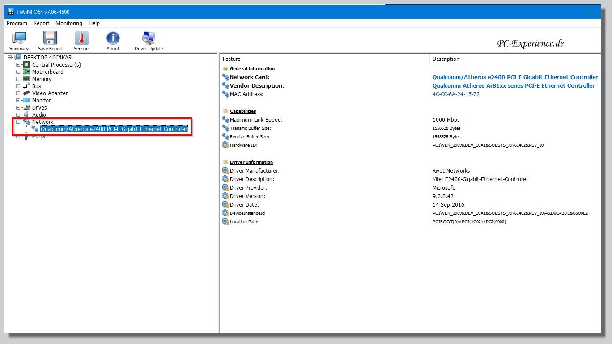Expand the Audio node

[18, 115]
